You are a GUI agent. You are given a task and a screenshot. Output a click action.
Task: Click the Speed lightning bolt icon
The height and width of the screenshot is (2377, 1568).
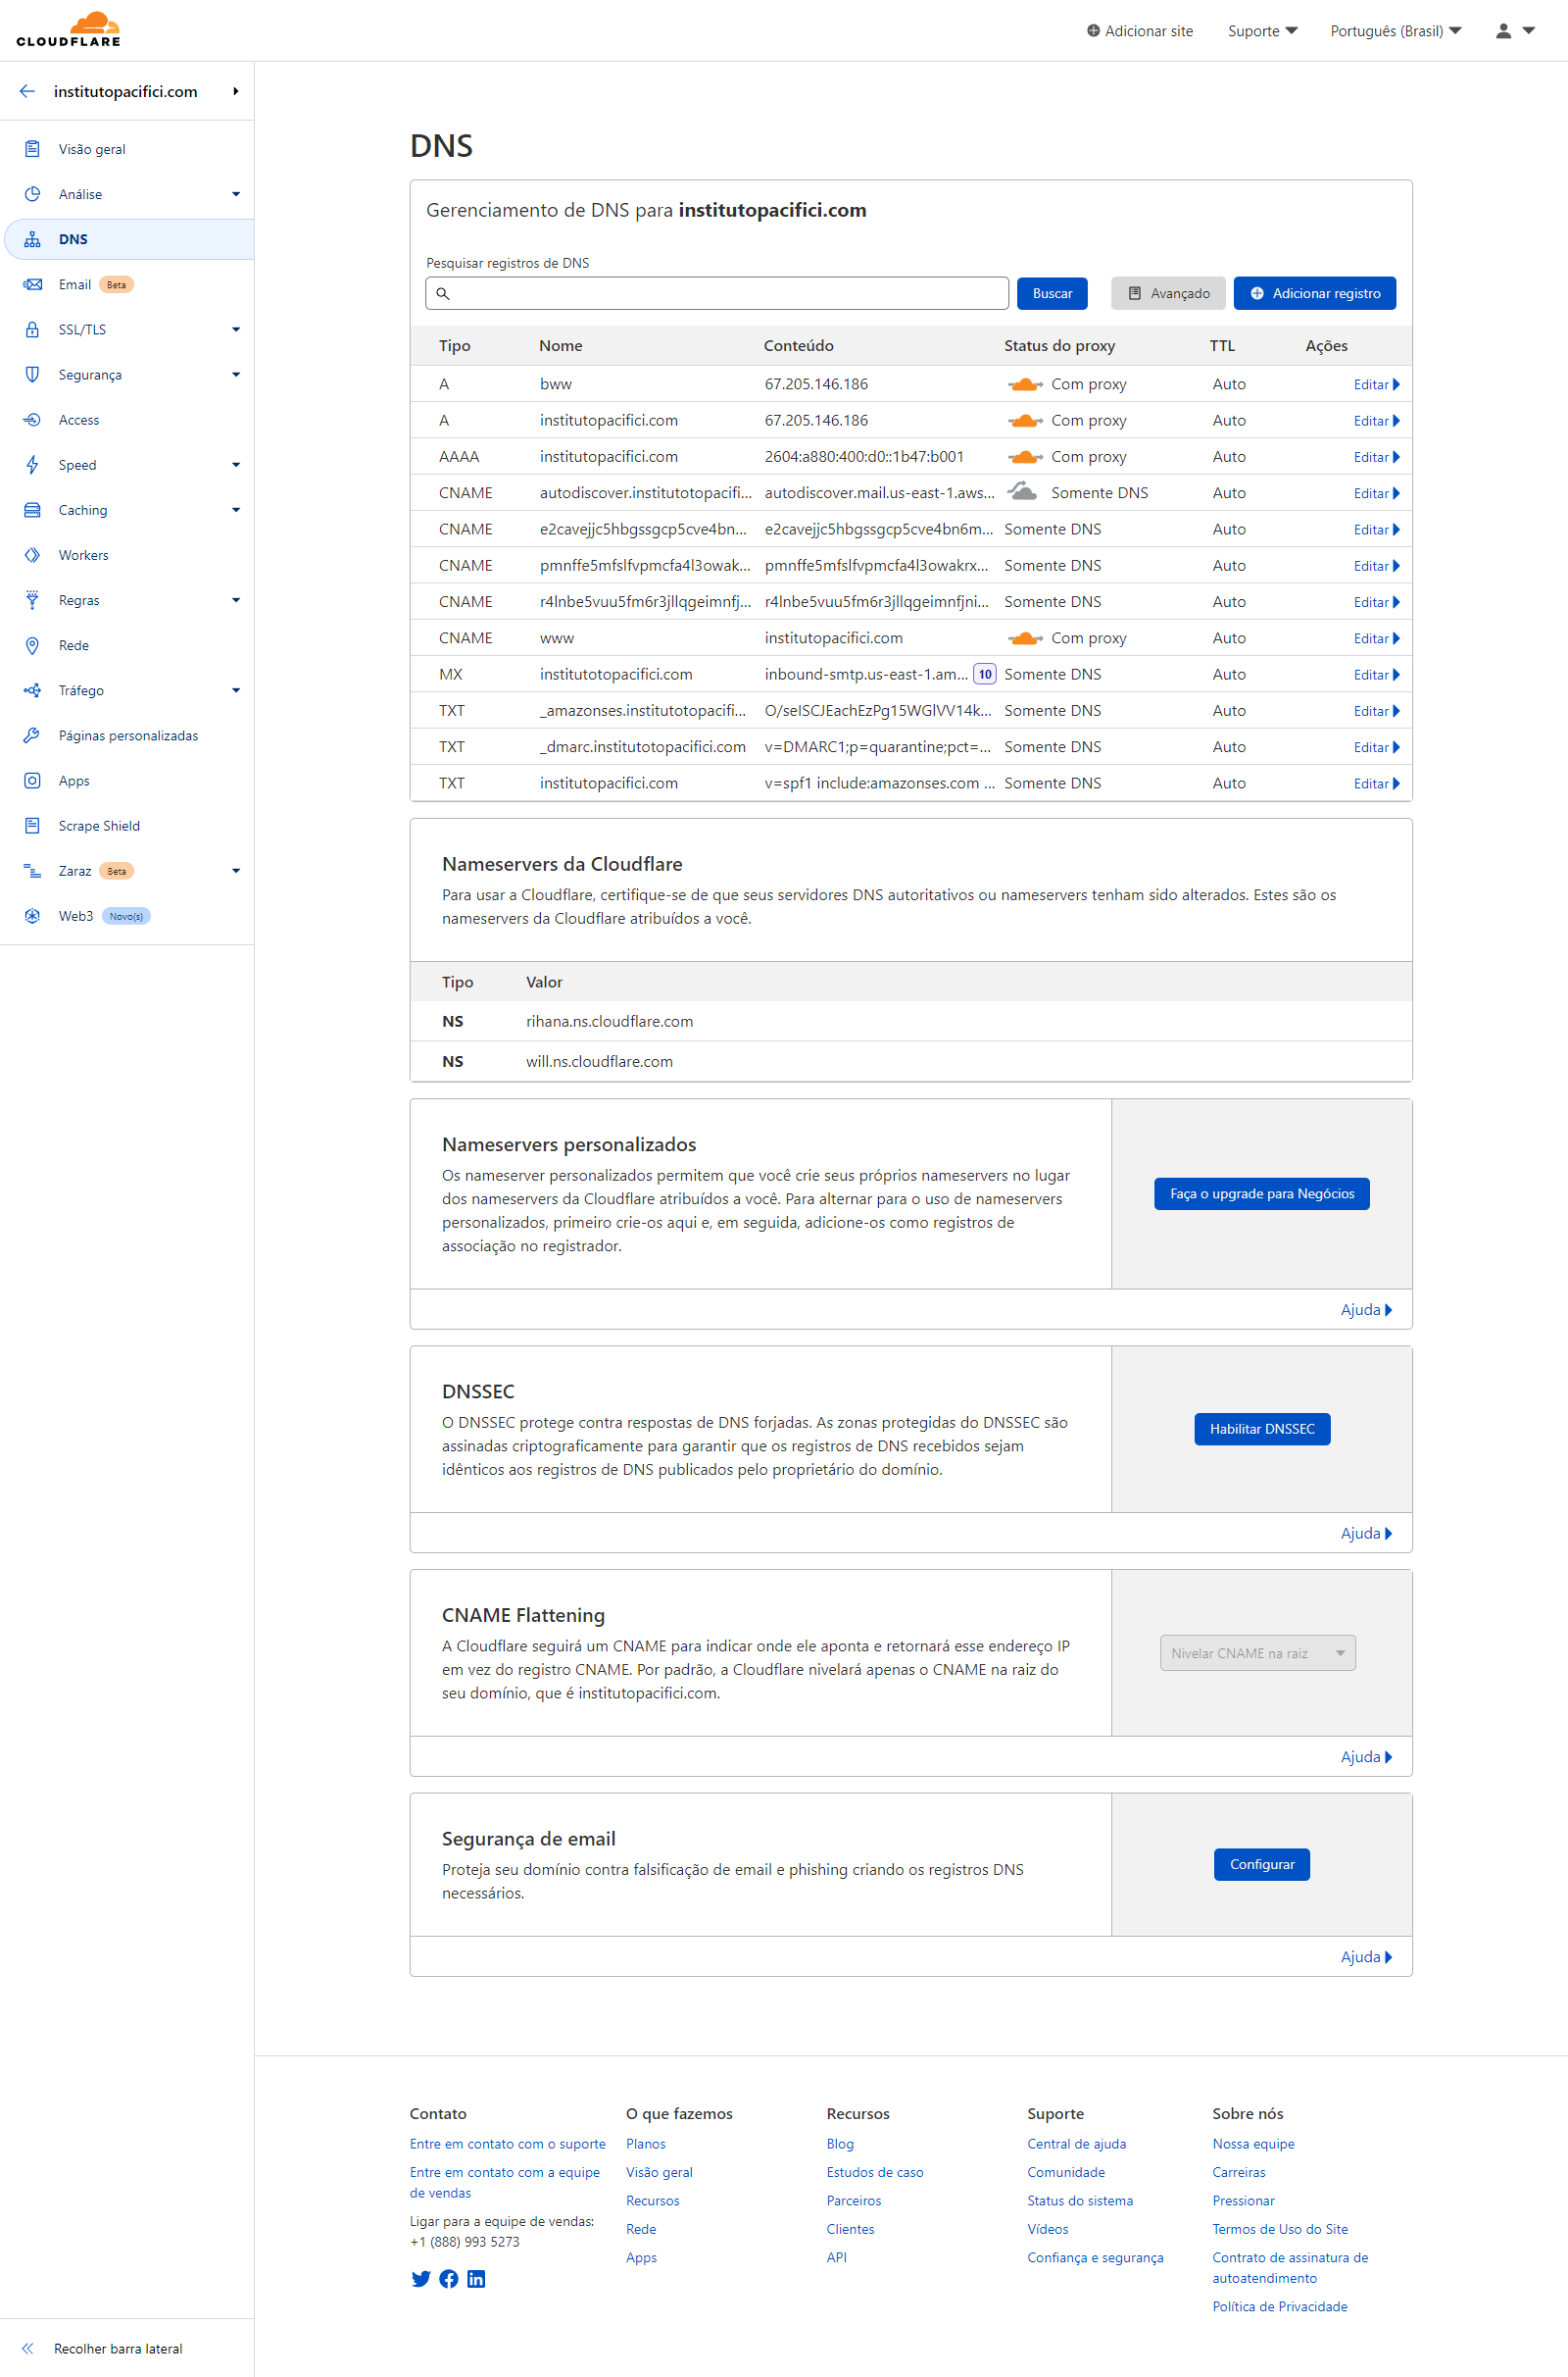point(32,464)
